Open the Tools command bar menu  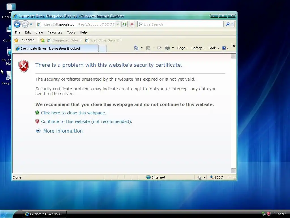(x=214, y=48)
